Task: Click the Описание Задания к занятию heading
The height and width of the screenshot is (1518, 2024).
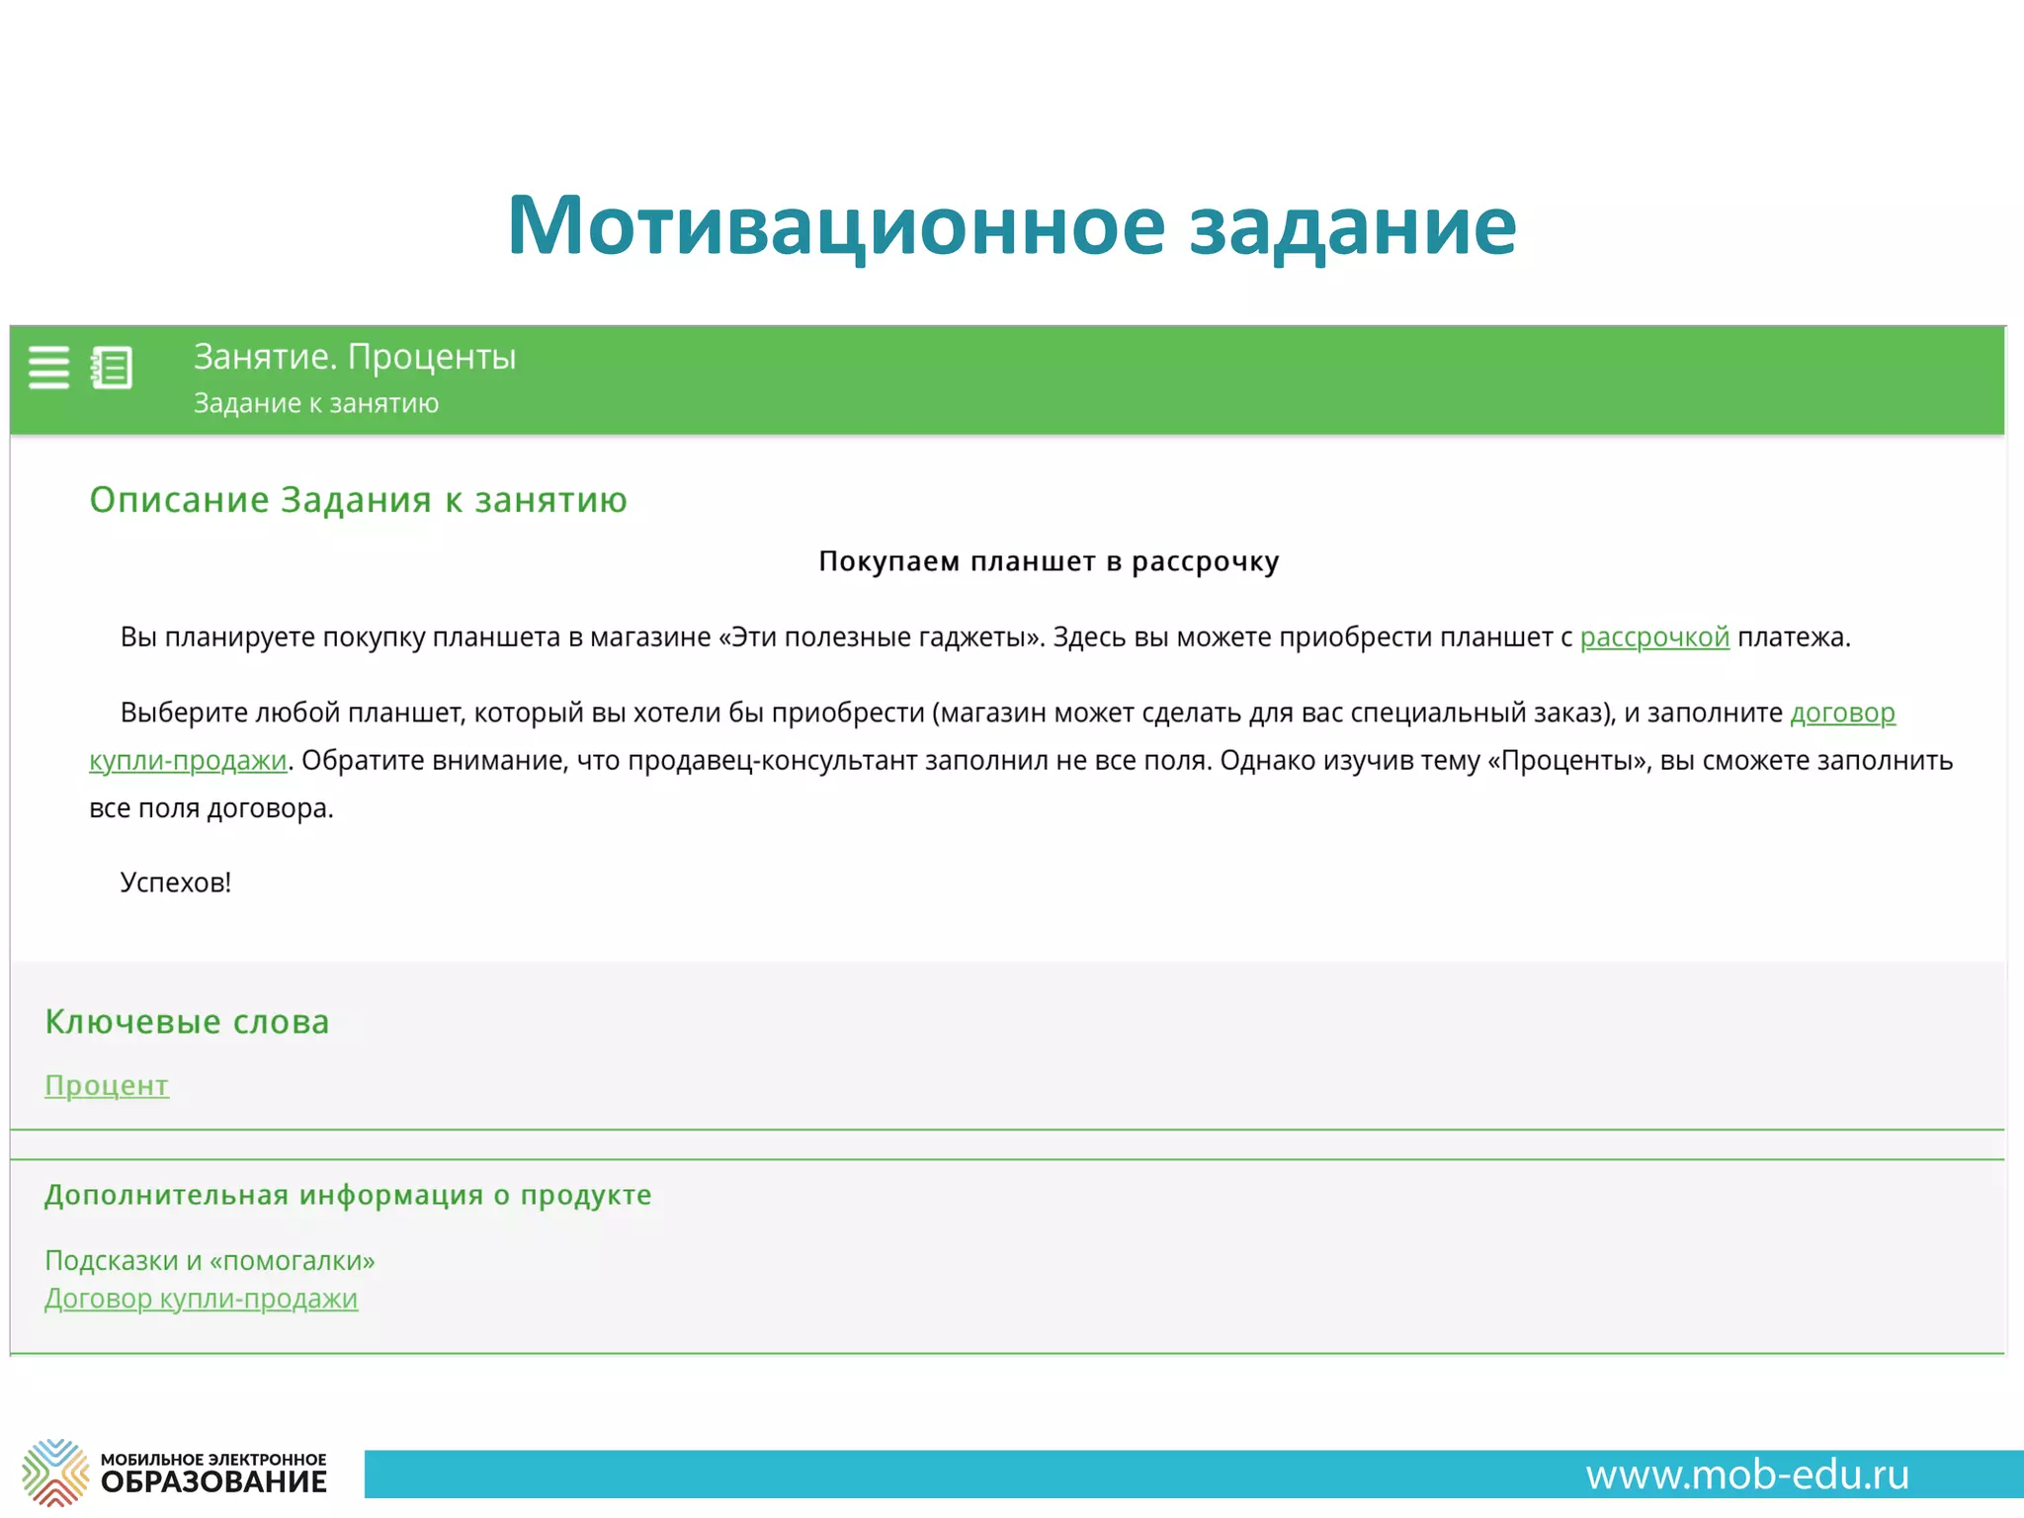Action: 358,500
